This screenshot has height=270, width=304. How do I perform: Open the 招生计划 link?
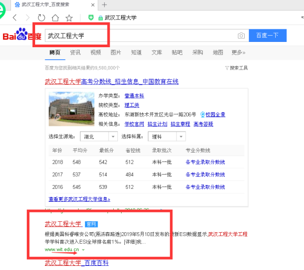[157, 124]
